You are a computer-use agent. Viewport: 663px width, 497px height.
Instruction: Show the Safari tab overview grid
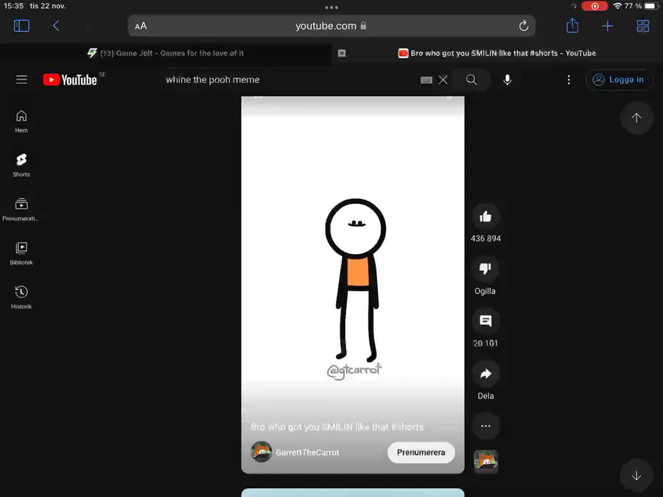point(642,26)
